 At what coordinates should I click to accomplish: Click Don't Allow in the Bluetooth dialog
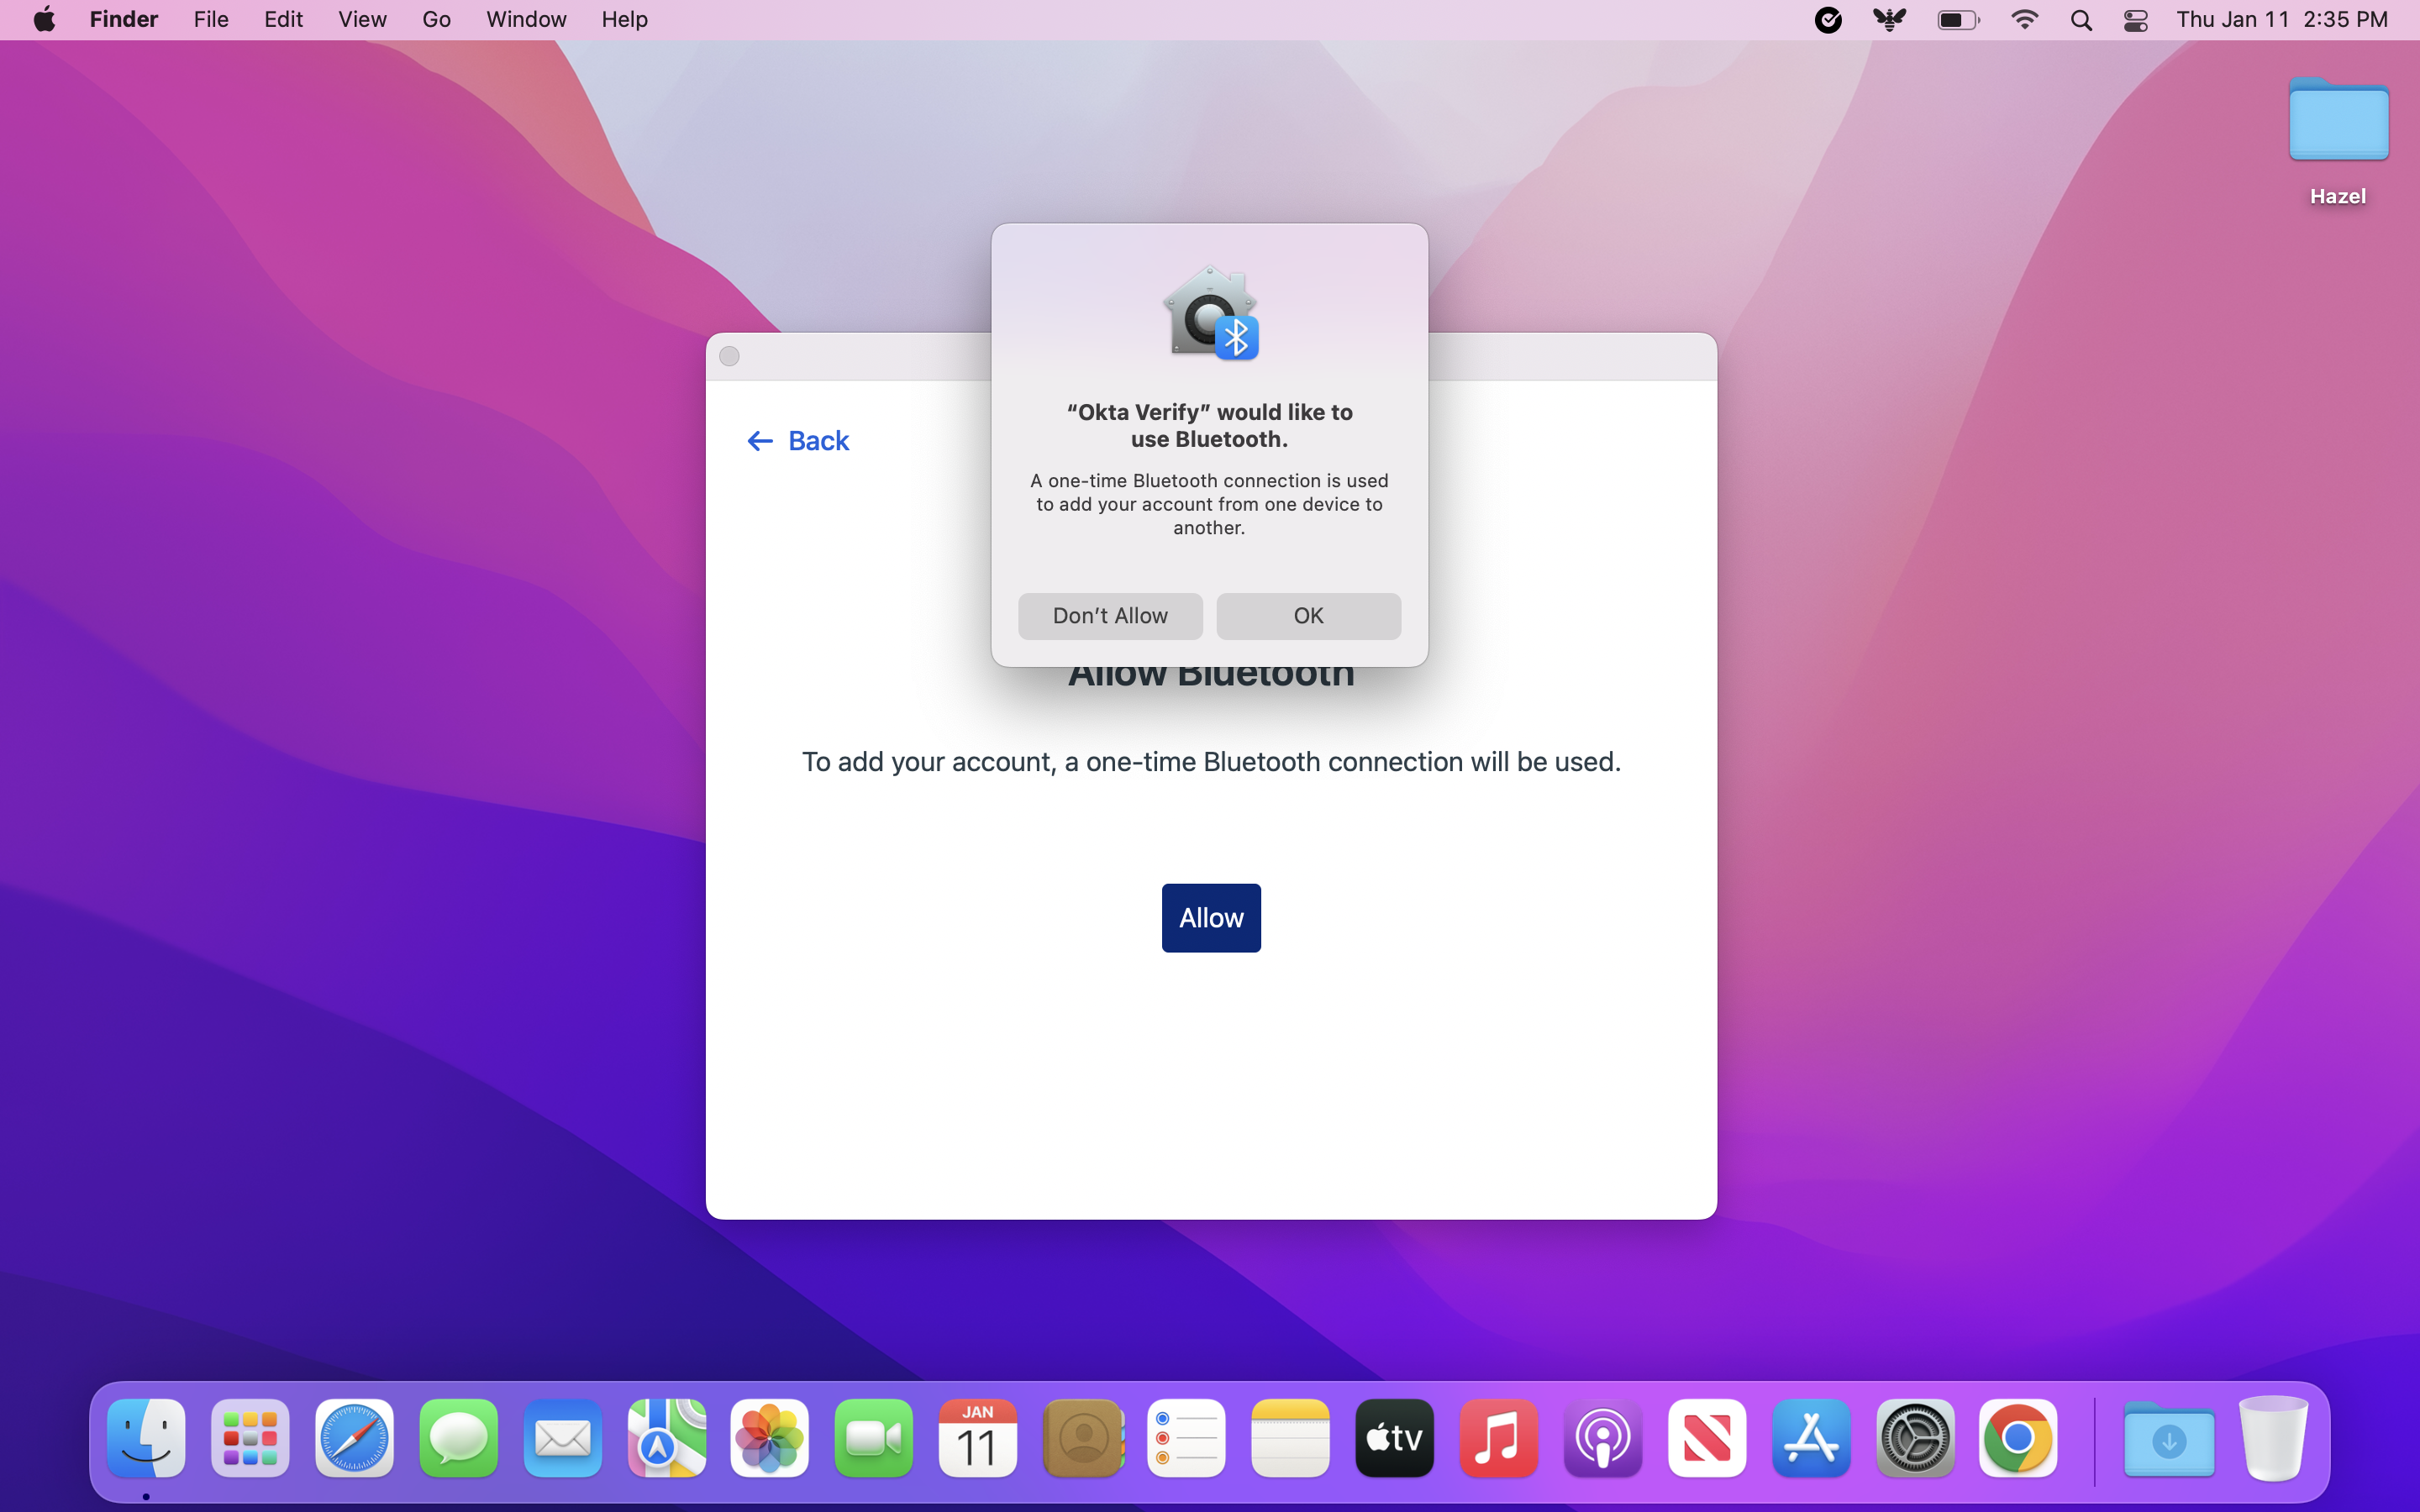[1110, 616]
